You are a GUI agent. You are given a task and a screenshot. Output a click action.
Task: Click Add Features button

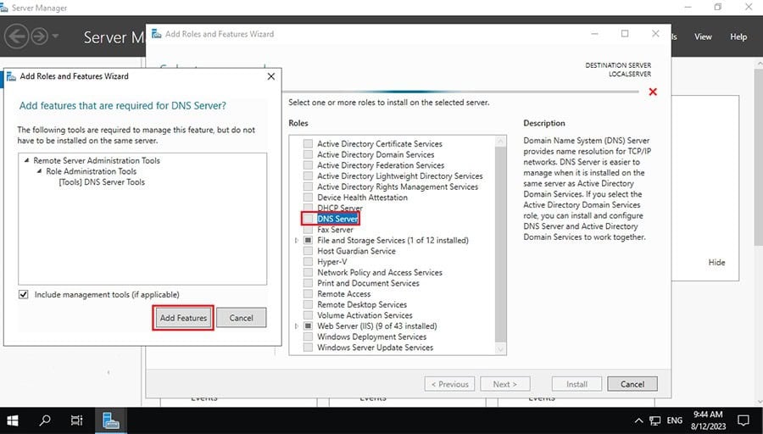183,318
